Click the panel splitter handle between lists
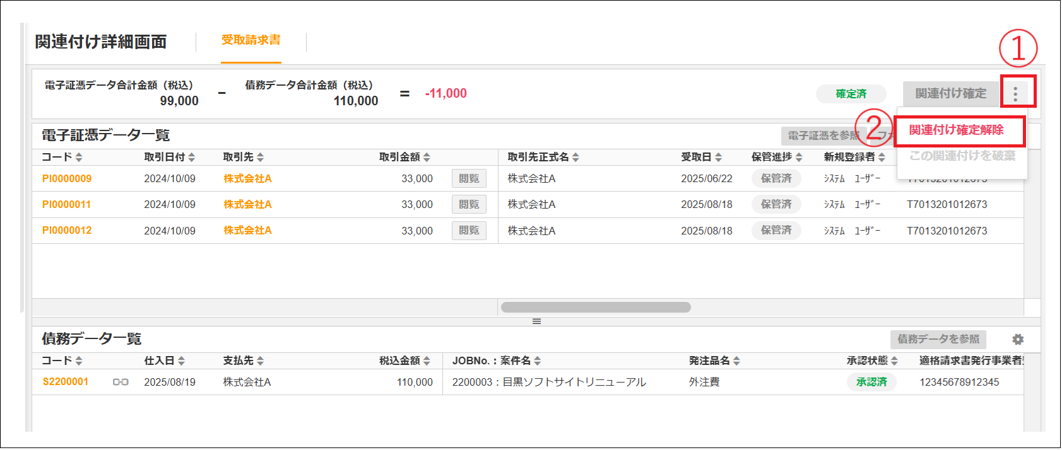Image resolution: width=1062 pixels, height=450 pixels. point(536,321)
